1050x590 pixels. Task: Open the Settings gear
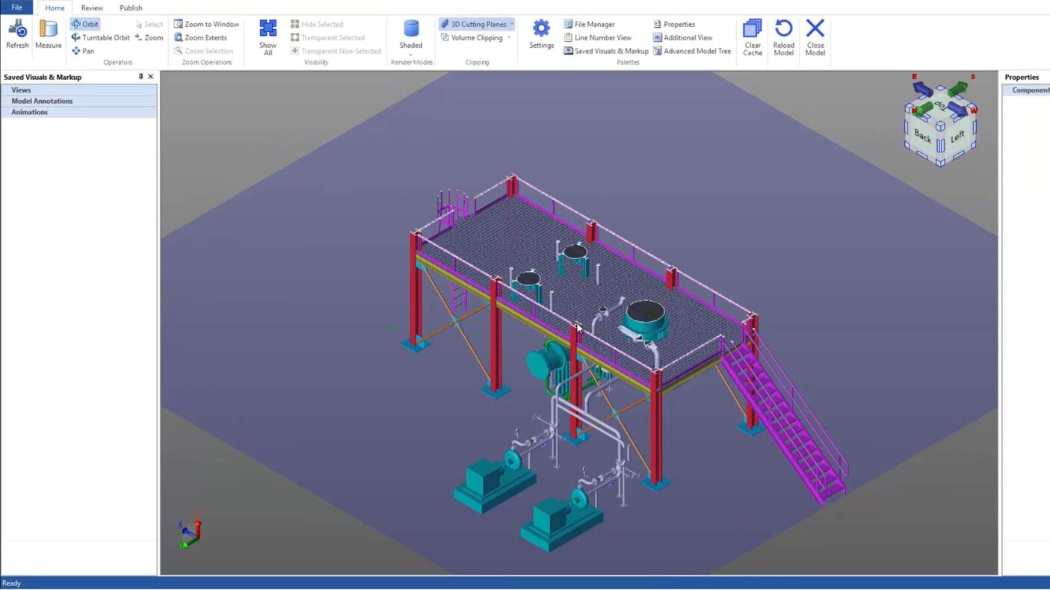coord(541,35)
